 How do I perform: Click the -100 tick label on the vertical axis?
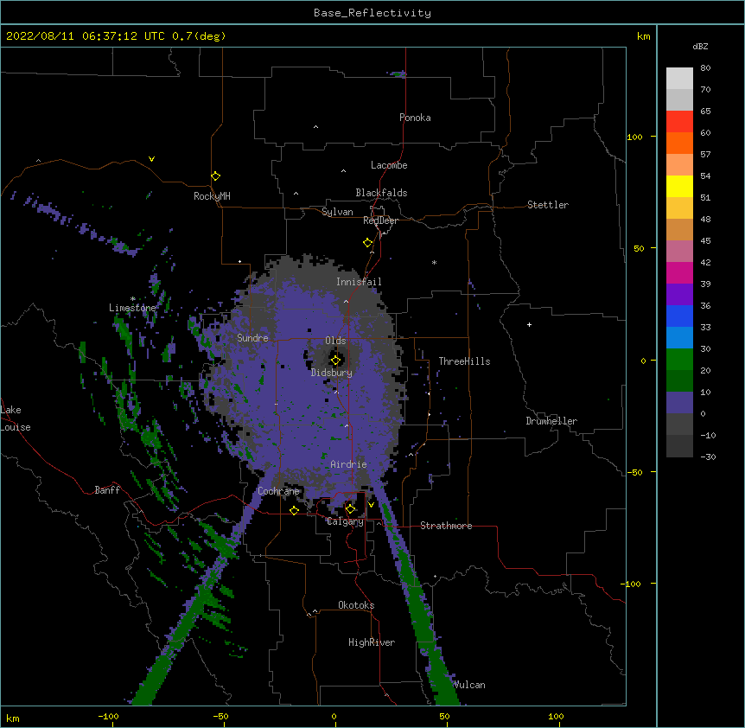click(x=632, y=584)
